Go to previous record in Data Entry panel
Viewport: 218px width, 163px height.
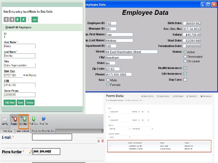(x=12, y=19)
